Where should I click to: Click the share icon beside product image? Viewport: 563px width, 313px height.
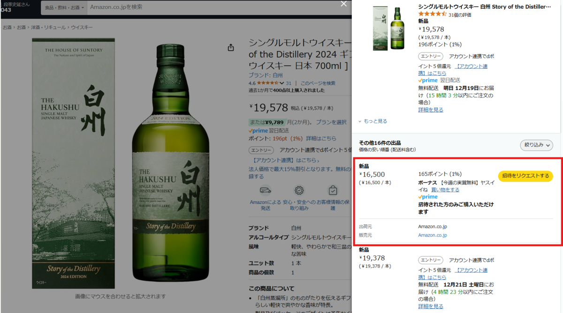pyautogui.click(x=231, y=48)
